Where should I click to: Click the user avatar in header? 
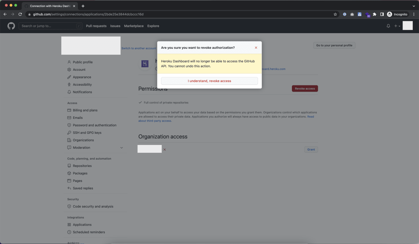407,25
